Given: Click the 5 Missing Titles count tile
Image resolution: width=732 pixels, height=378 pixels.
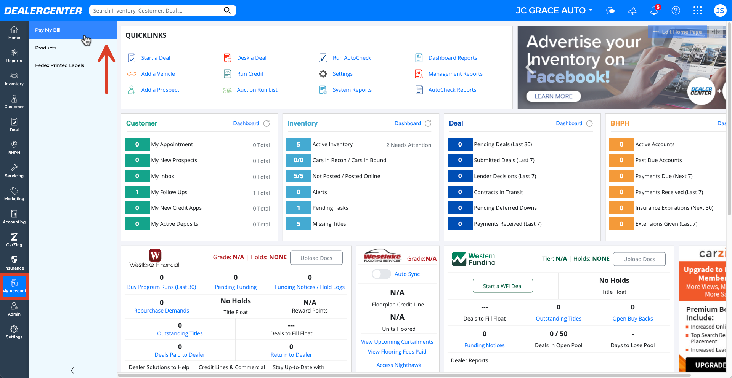Looking at the screenshot, I should pos(299,224).
